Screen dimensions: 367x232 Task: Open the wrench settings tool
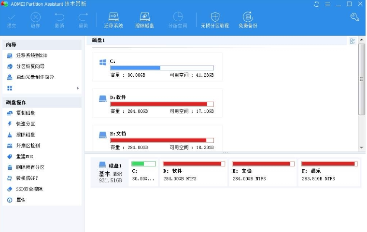coord(354,18)
